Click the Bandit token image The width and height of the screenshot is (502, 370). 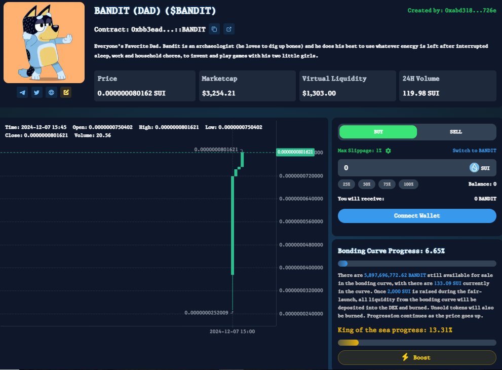[x=44, y=43]
